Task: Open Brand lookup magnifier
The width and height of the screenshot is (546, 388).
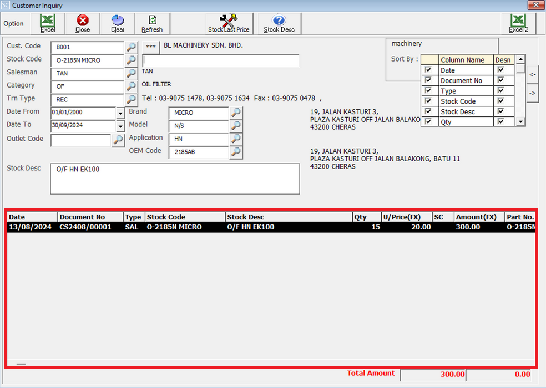Action: [236, 113]
